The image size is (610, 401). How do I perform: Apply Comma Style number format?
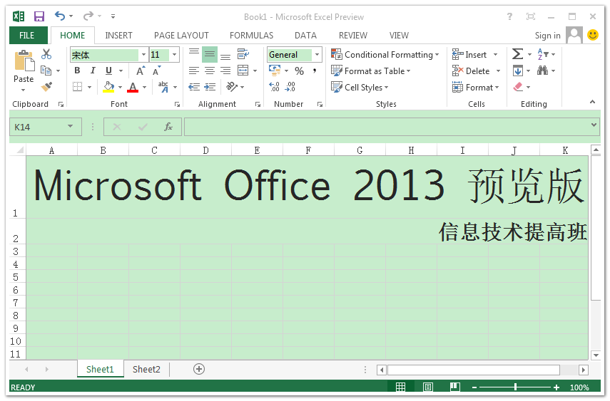pos(315,71)
